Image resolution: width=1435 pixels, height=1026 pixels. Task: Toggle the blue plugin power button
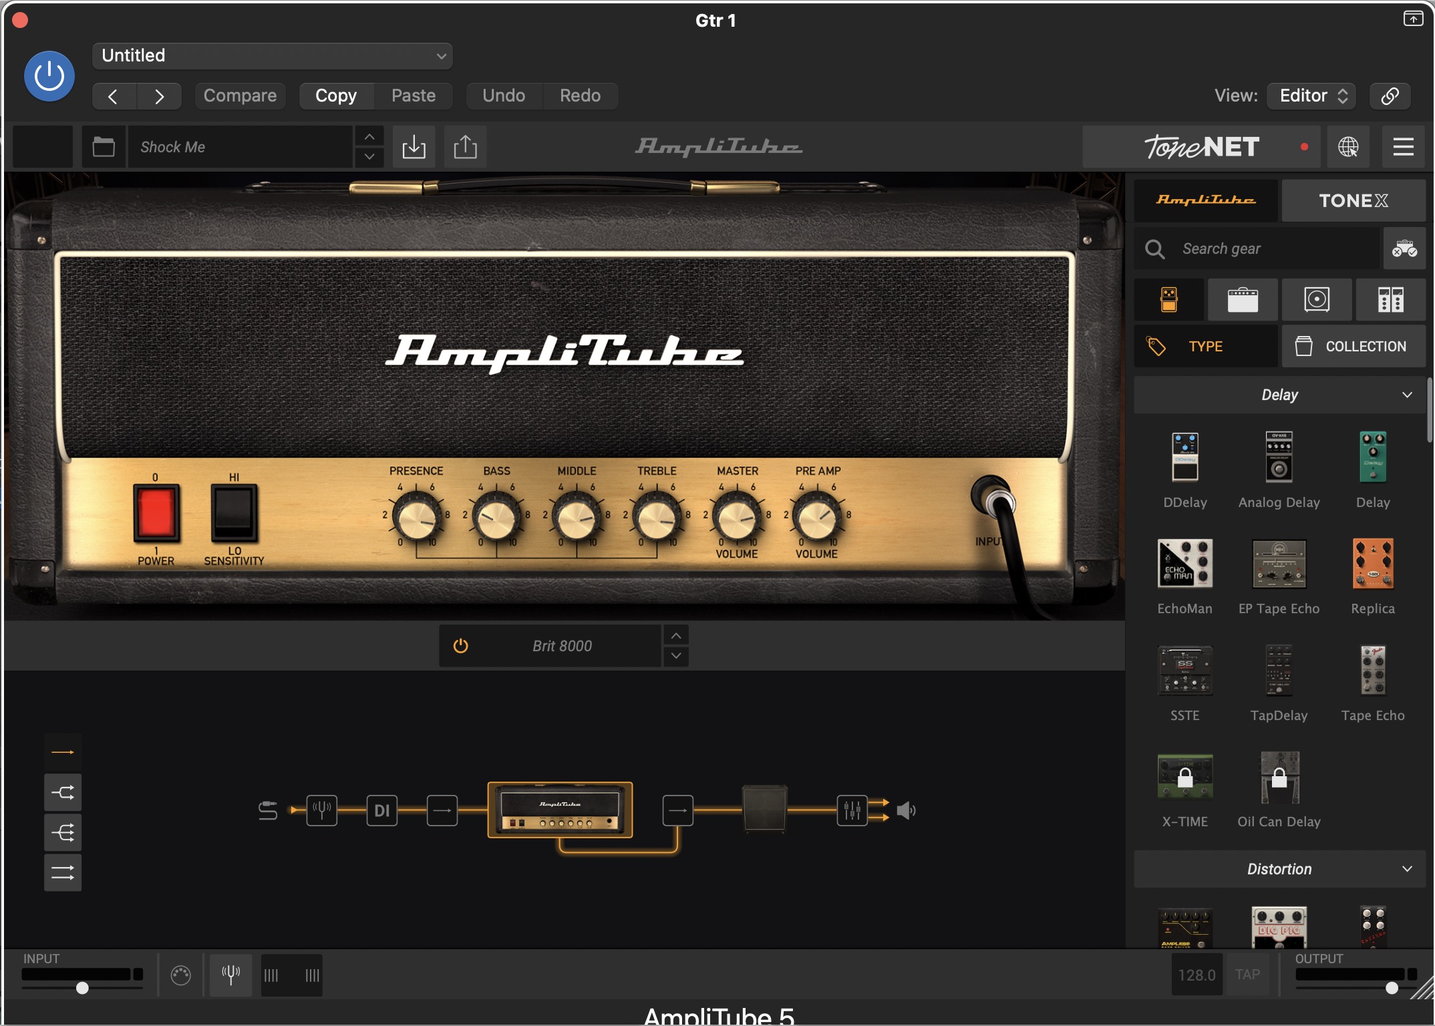[x=49, y=76]
